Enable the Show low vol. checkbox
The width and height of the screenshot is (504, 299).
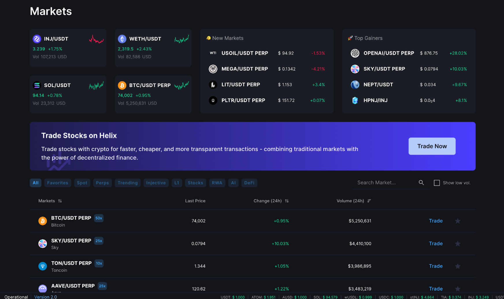pos(437,183)
